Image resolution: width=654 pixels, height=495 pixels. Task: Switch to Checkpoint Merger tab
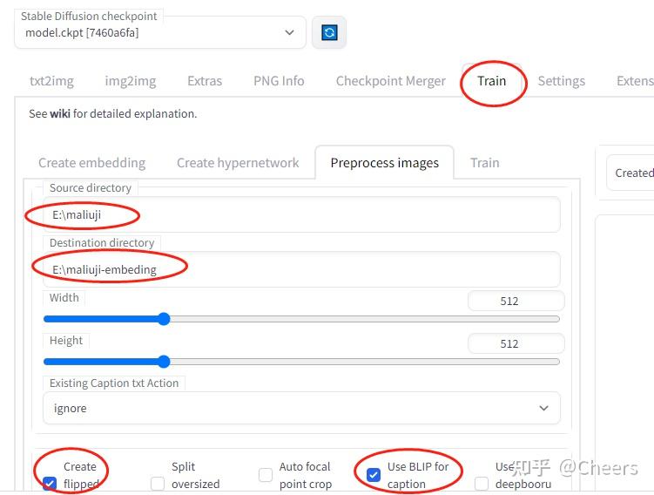pos(391,81)
